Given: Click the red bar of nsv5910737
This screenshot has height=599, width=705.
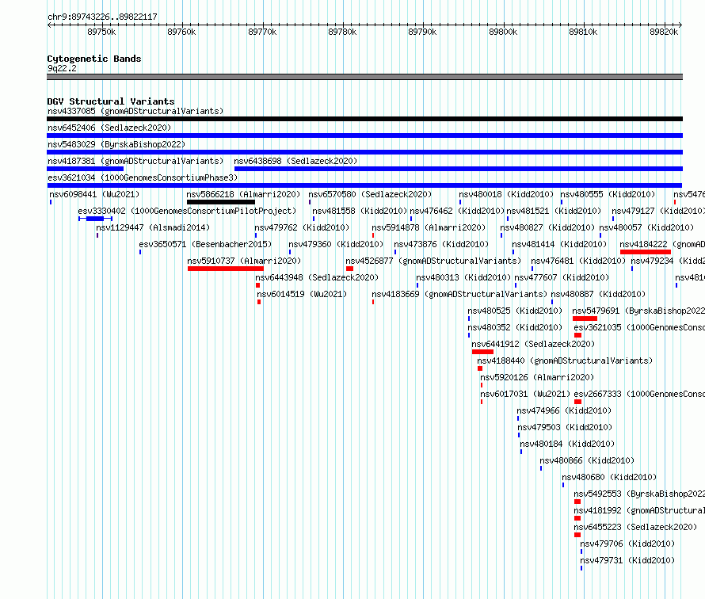Looking at the screenshot, I should [226, 269].
